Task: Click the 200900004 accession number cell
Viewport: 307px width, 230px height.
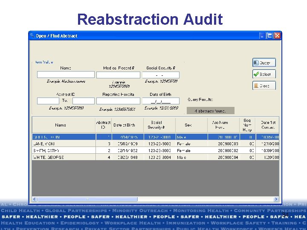Action: coord(223,157)
